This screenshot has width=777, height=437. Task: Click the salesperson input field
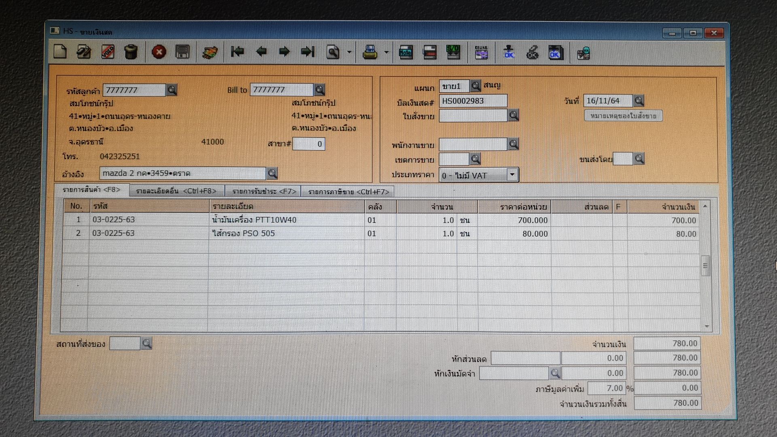[x=473, y=144]
